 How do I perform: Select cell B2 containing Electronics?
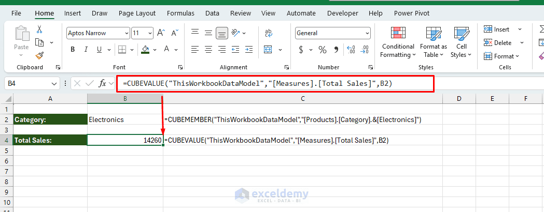125,119
